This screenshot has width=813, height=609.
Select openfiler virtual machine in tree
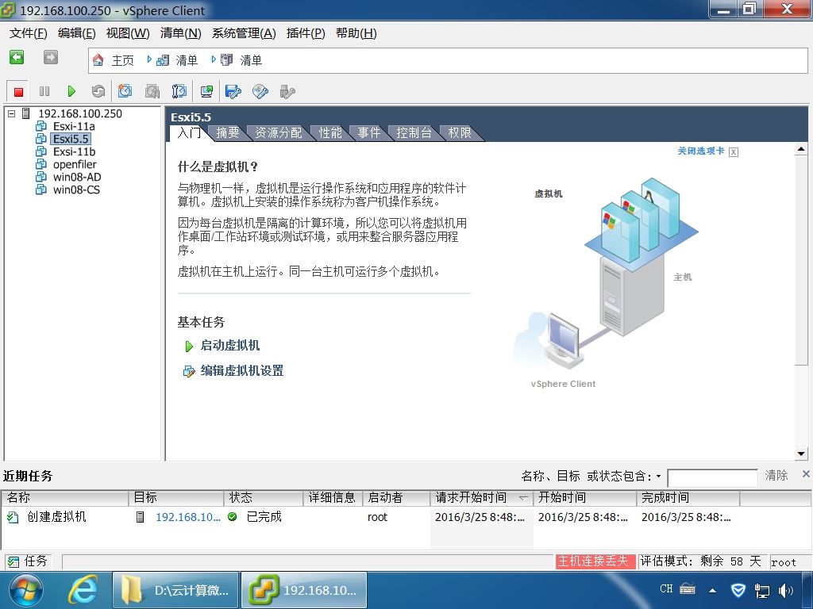pyautogui.click(x=75, y=164)
